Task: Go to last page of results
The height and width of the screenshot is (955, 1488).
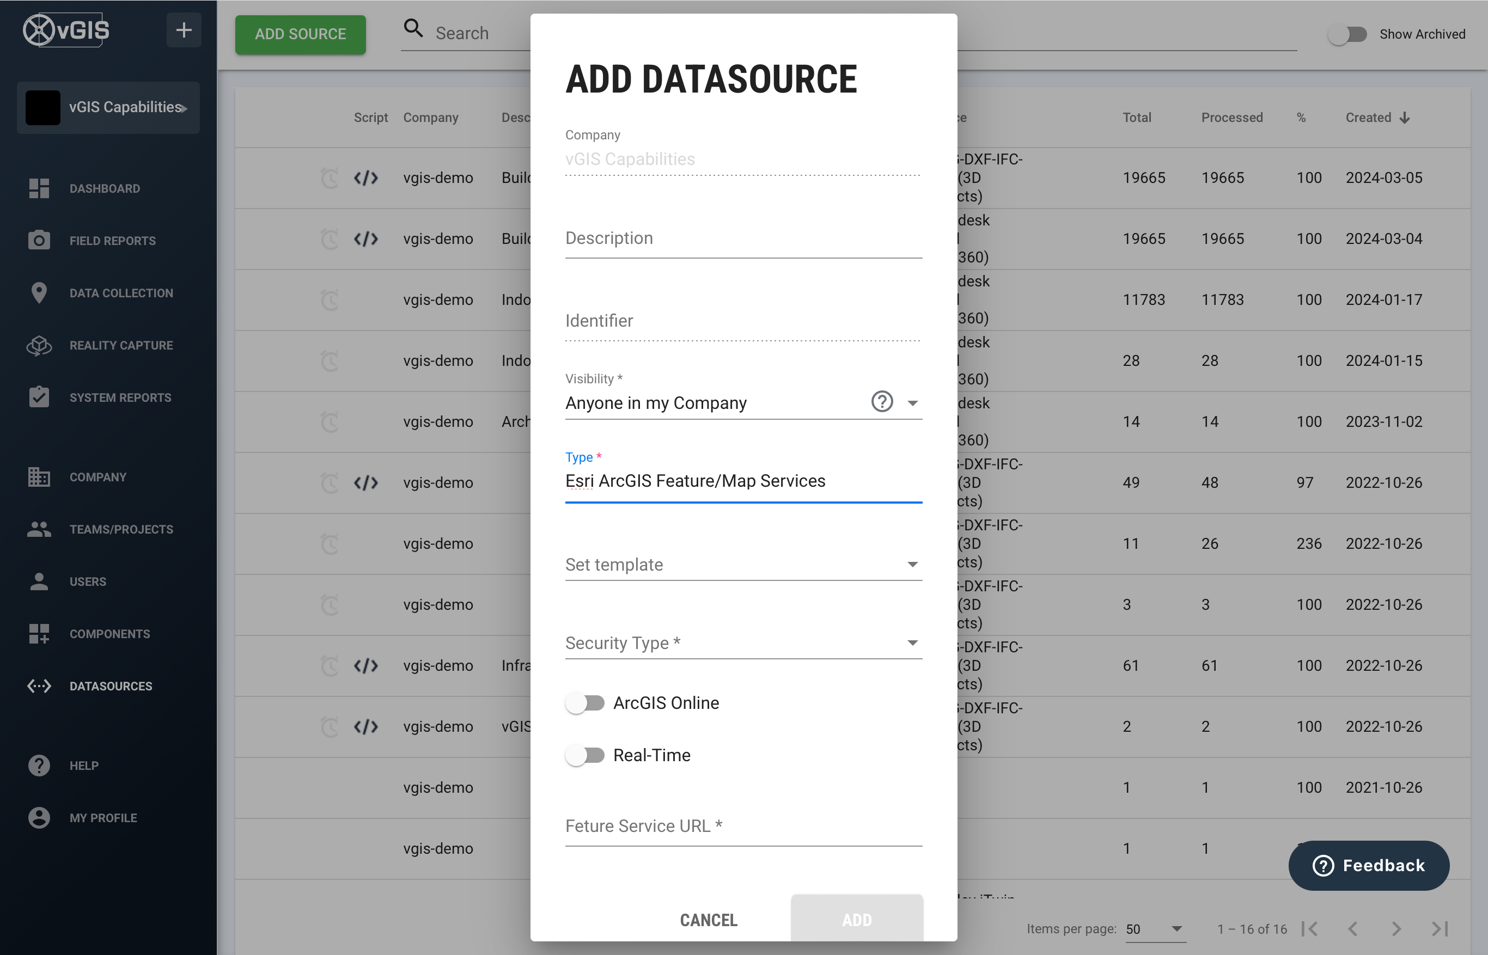Action: (x=1439, y=929)
